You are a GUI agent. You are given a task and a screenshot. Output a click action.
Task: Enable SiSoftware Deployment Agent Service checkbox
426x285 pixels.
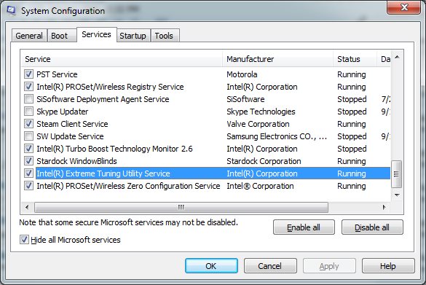pyautogui.click(x=28, y=99)
